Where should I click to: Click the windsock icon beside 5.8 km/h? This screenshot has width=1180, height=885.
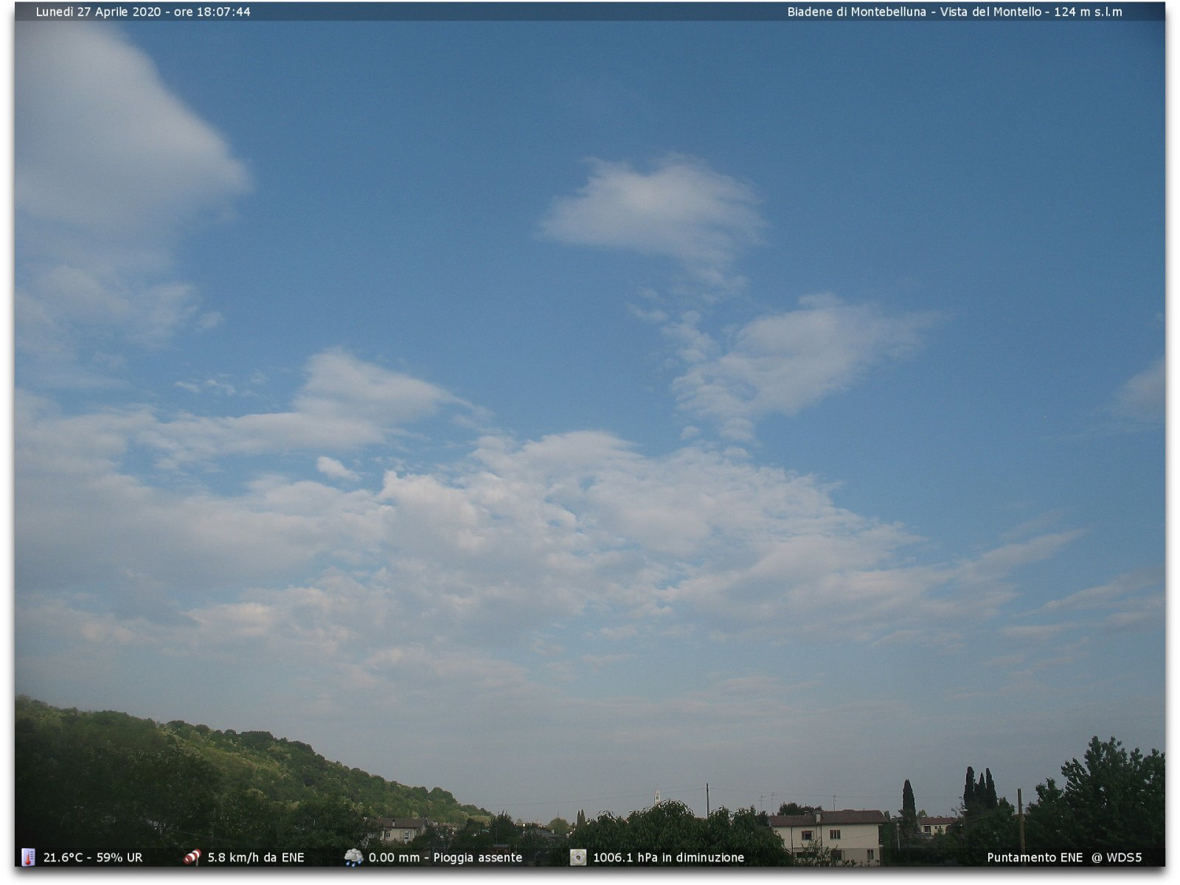pyautogui.click(x=192, y=857)
